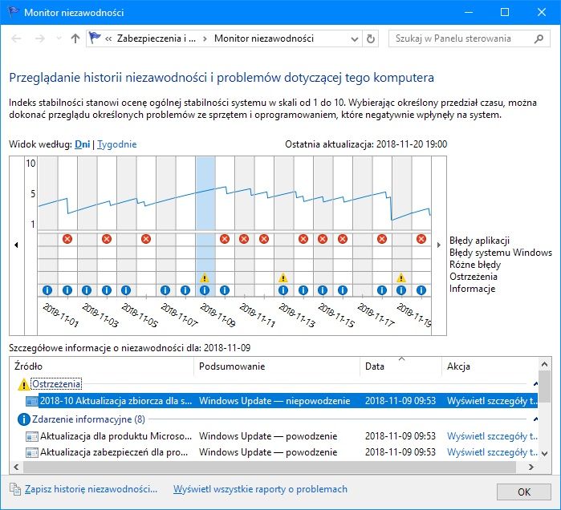This screenshot has width=561, height=510.
Task: Open details link in the selected 2018-10 Aktualizacja zbiorcza row
Action: 492,401
